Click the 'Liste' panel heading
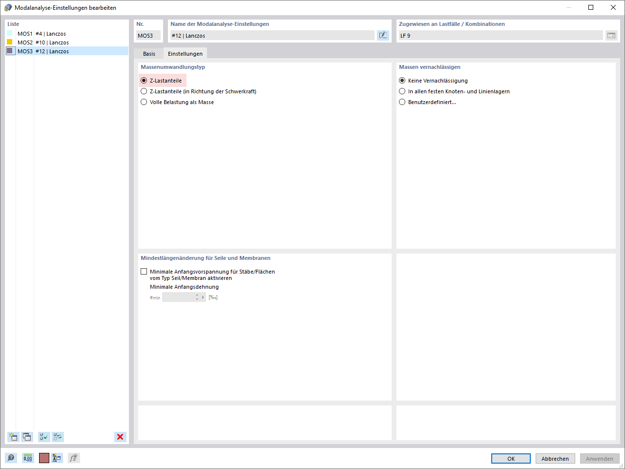 (x=13, y=24)
